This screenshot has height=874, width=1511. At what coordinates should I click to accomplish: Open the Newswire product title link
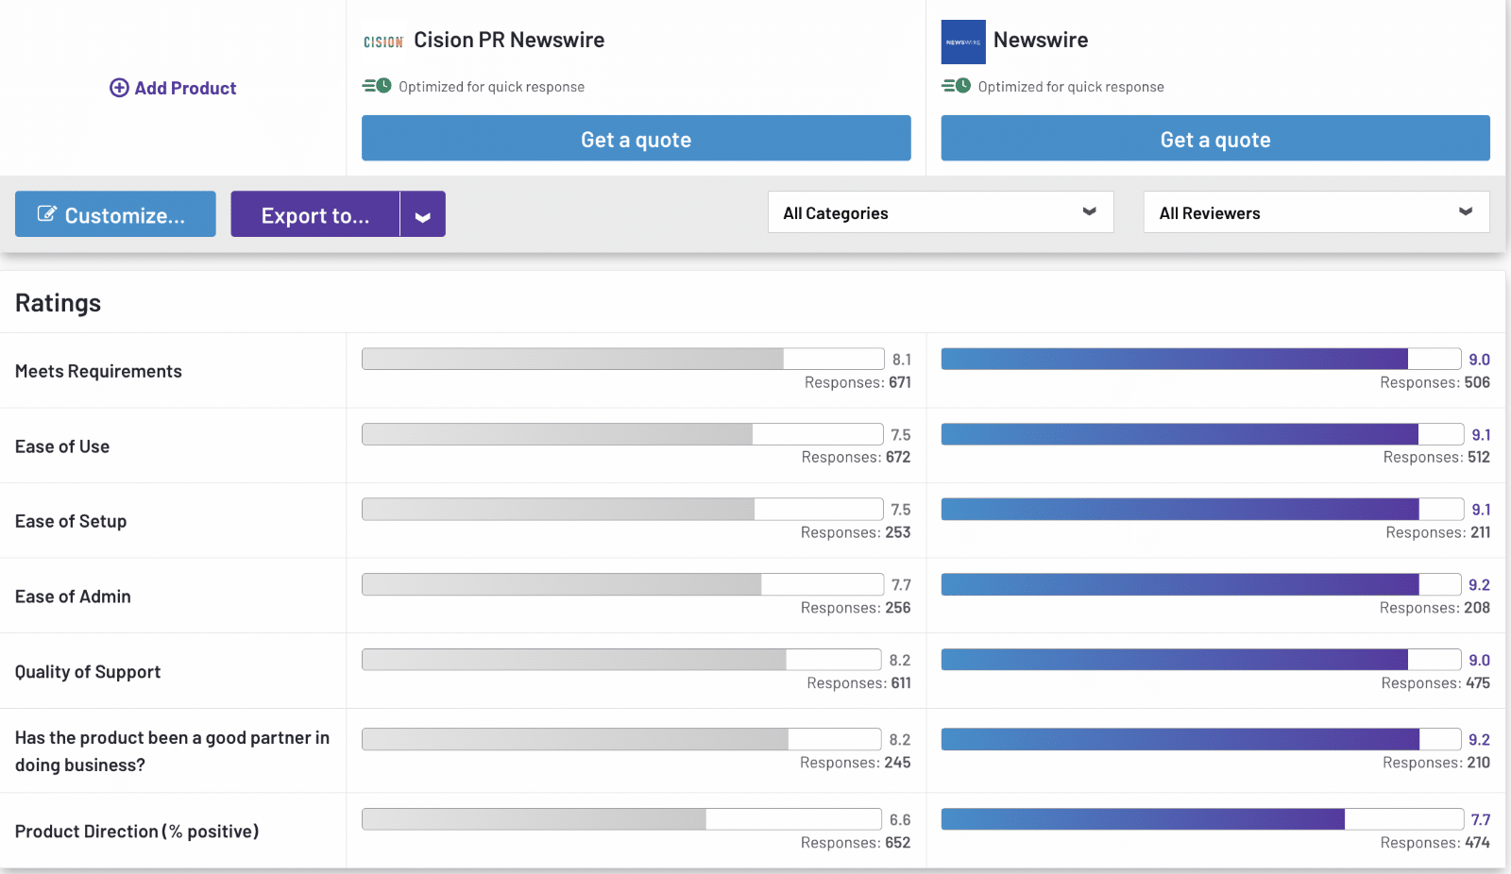point(1040,40)
